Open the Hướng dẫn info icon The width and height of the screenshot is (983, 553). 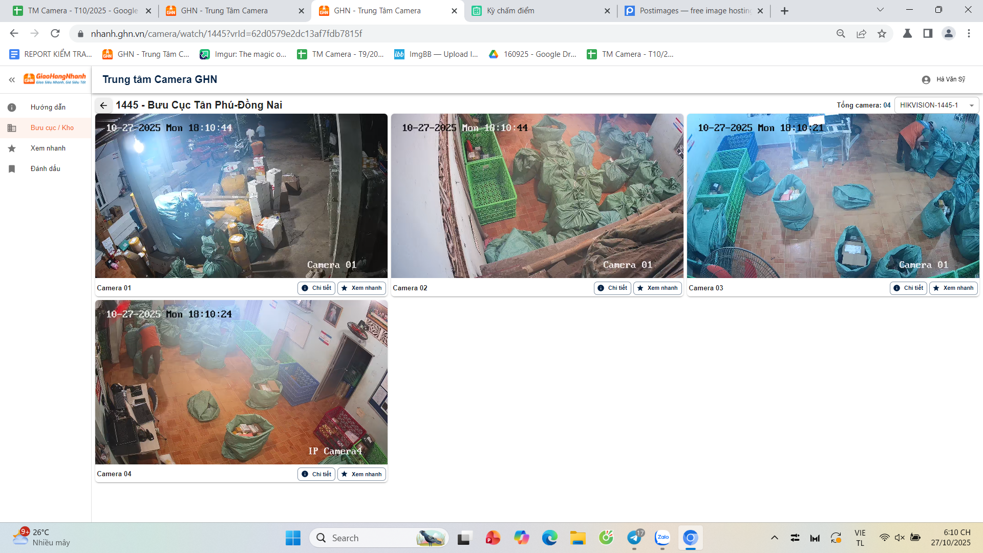(x=12, y=108)
